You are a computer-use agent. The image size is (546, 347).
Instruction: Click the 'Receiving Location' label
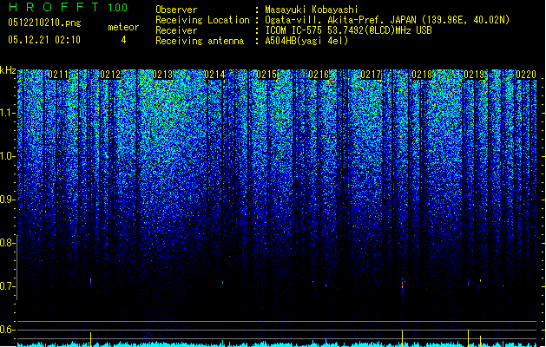tap(202, 20)
